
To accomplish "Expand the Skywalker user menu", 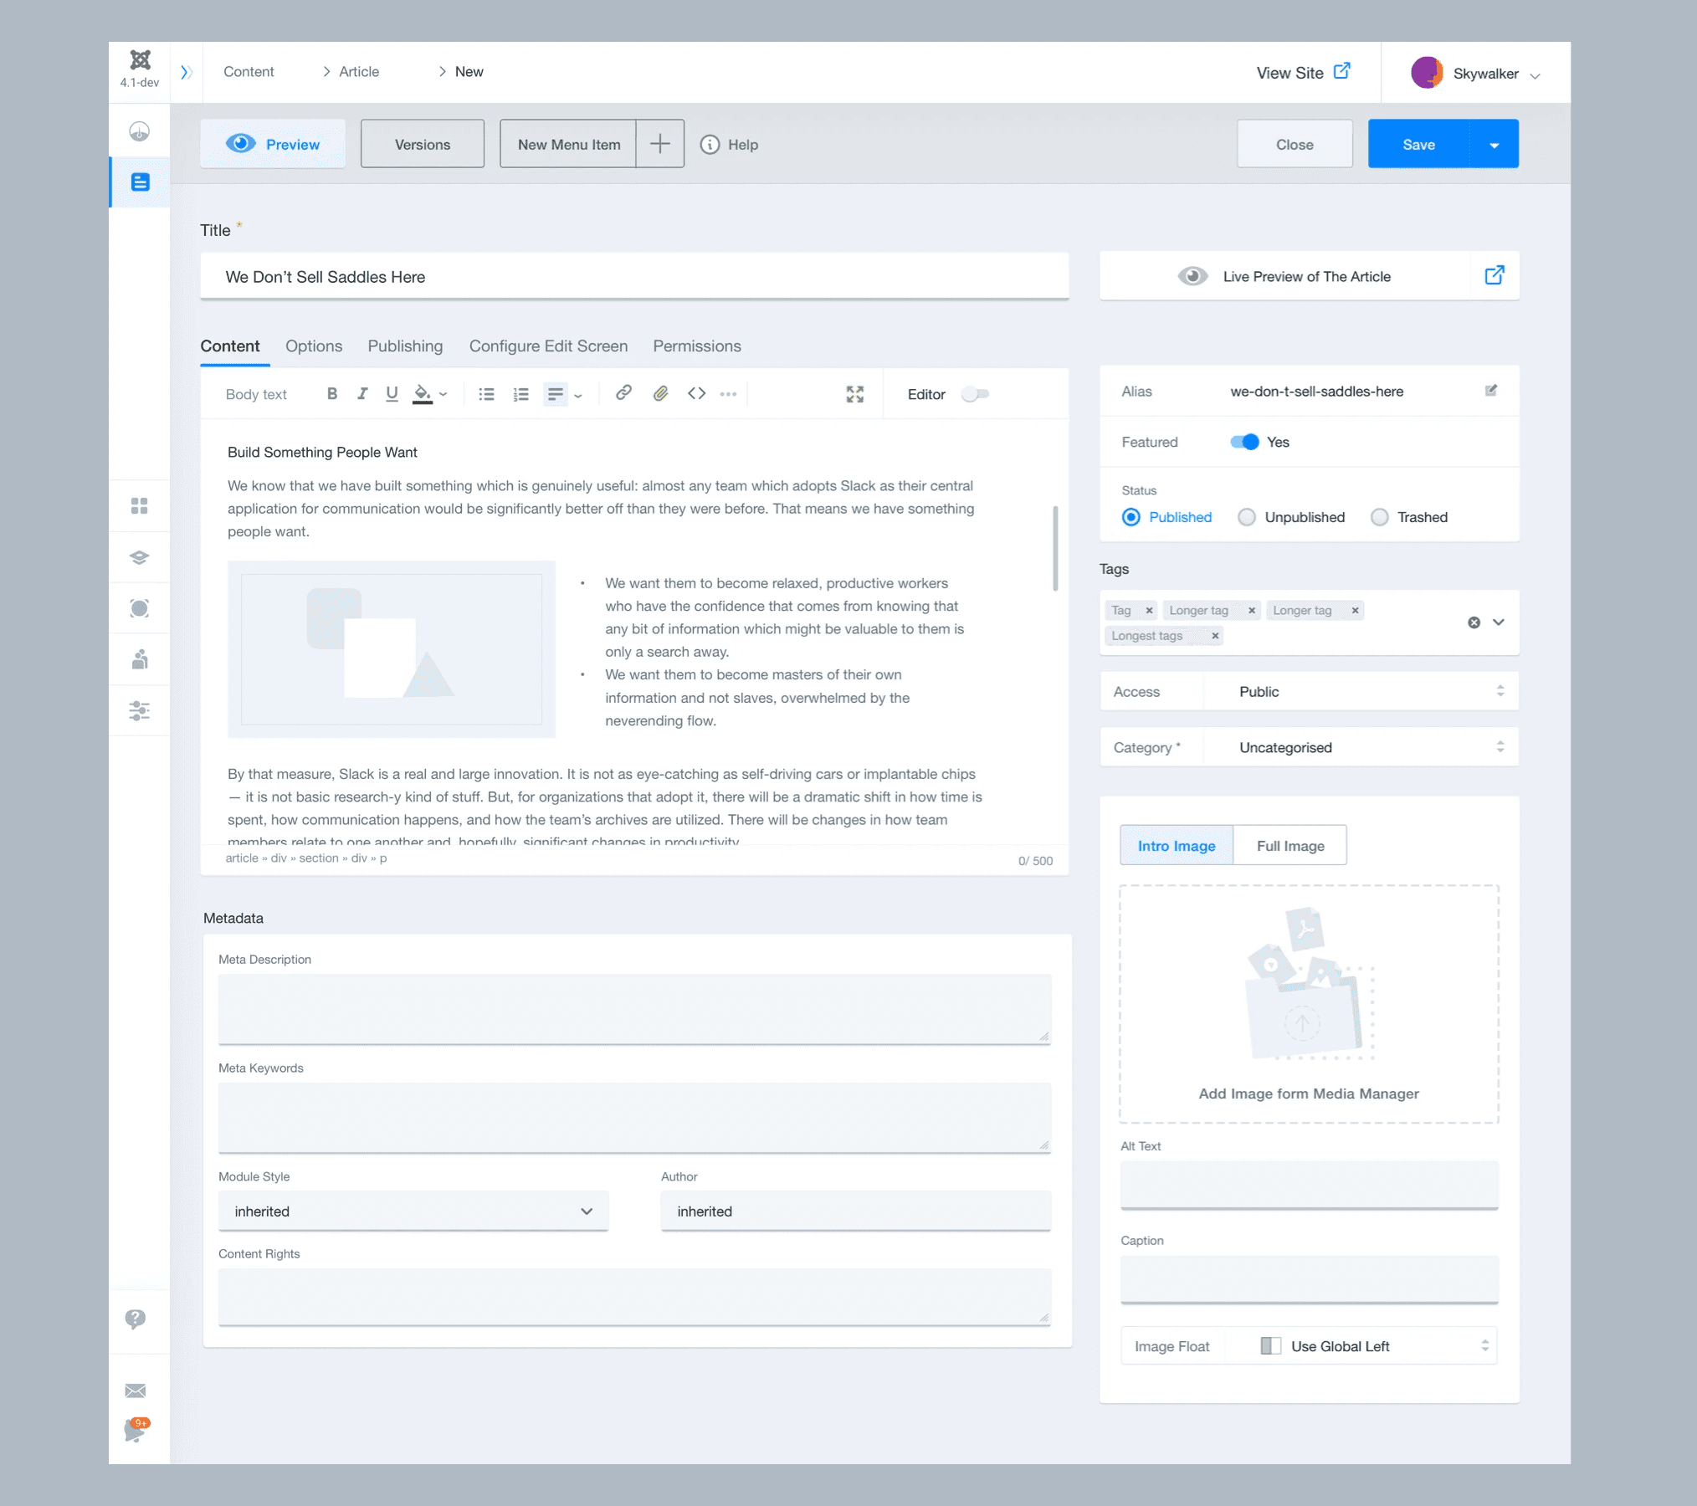I will (1485, 74).
